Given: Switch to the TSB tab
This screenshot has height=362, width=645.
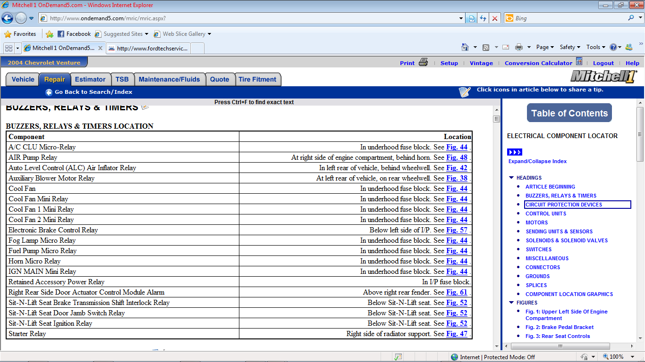Looking at the screenshot, I should point(122,80).
